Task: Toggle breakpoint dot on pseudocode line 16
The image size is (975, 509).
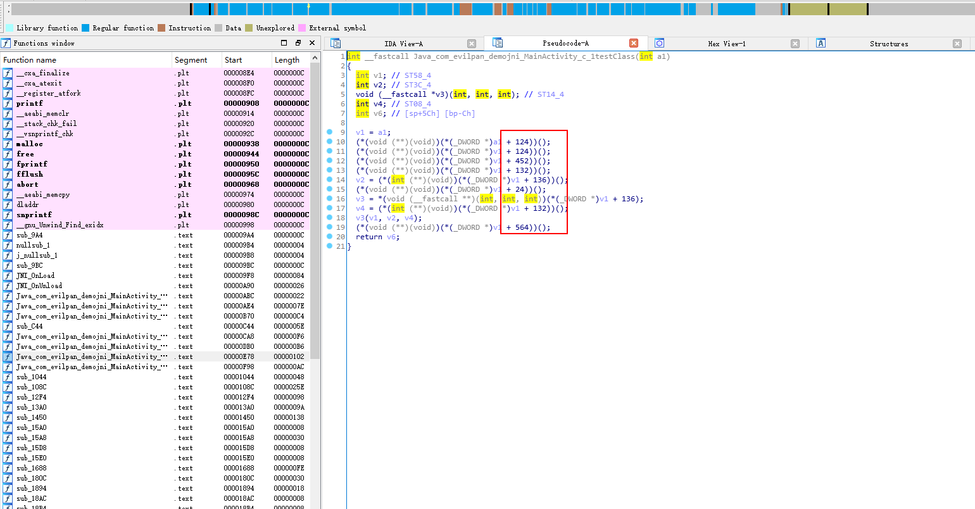Action: point(330,199)
